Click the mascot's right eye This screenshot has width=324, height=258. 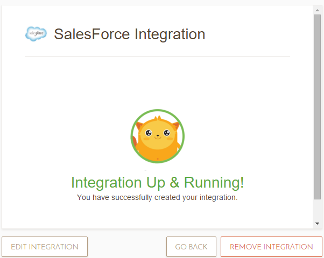tap(167, 133)
